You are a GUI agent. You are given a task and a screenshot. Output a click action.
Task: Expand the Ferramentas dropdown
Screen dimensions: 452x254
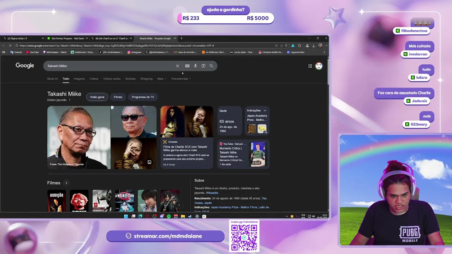tap(181, 79)
